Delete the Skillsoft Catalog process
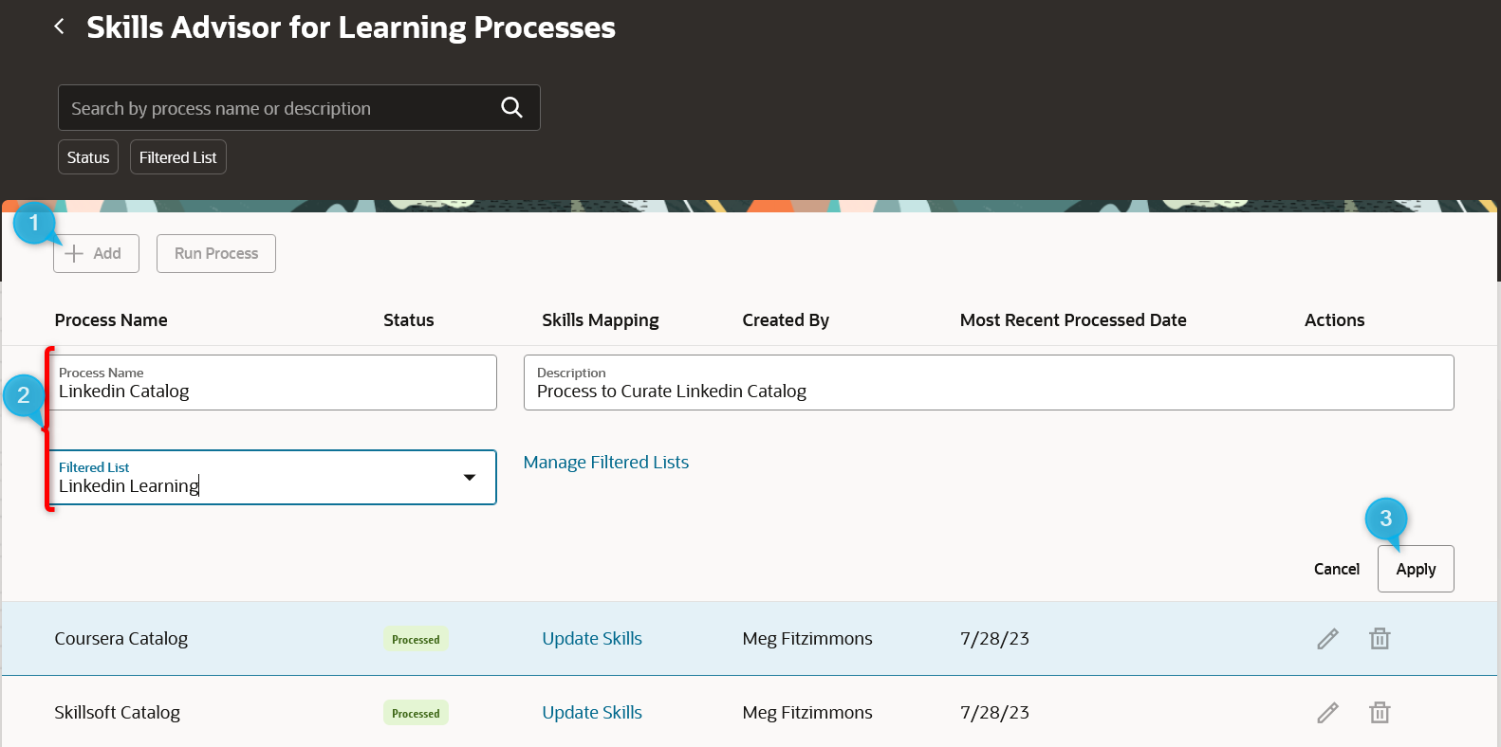Viewport: 1501px width, 747px height. pos(1380,713)
